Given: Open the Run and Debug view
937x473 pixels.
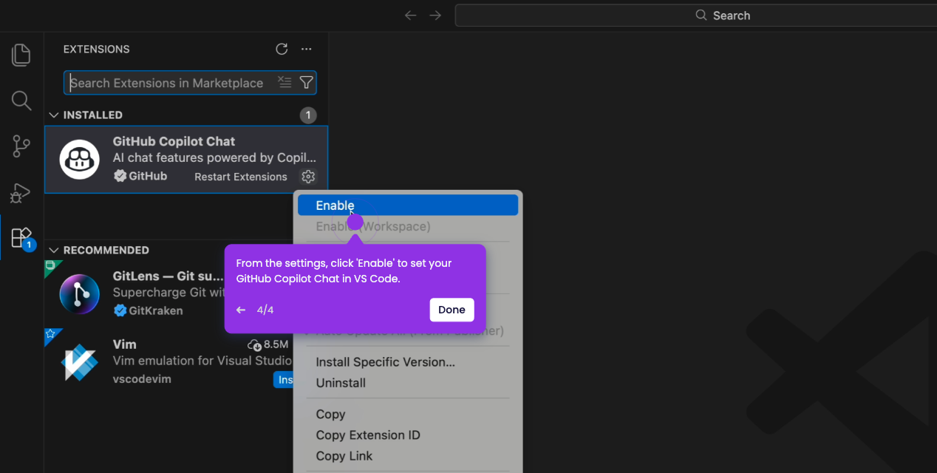Looking at the screenshot, I should pos(20,192).
